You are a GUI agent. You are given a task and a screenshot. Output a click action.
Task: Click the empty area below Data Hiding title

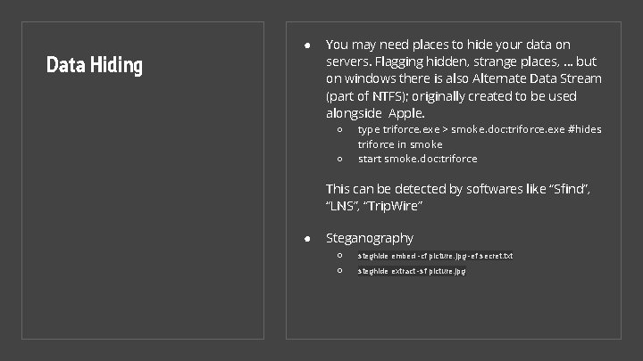pyautogui.click(x=143, y=205)
